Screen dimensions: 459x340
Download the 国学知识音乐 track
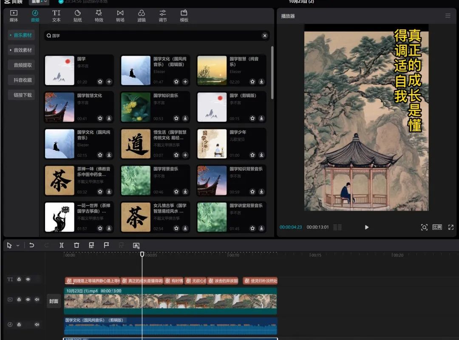tap(185, 118)
